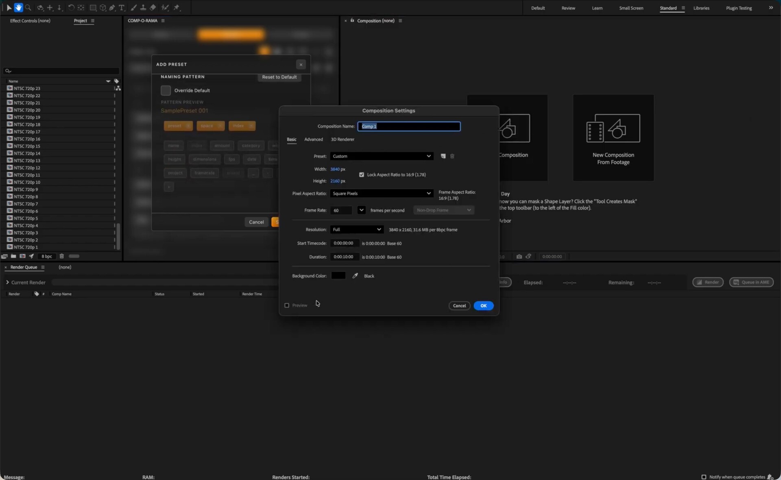
Task: Select the Rectangle shape tool
Action: pos(93,8)
